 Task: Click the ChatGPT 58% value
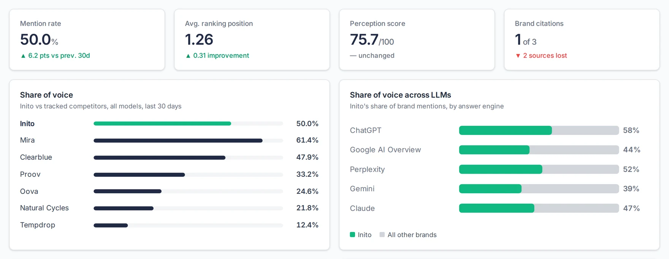(631, 130)
